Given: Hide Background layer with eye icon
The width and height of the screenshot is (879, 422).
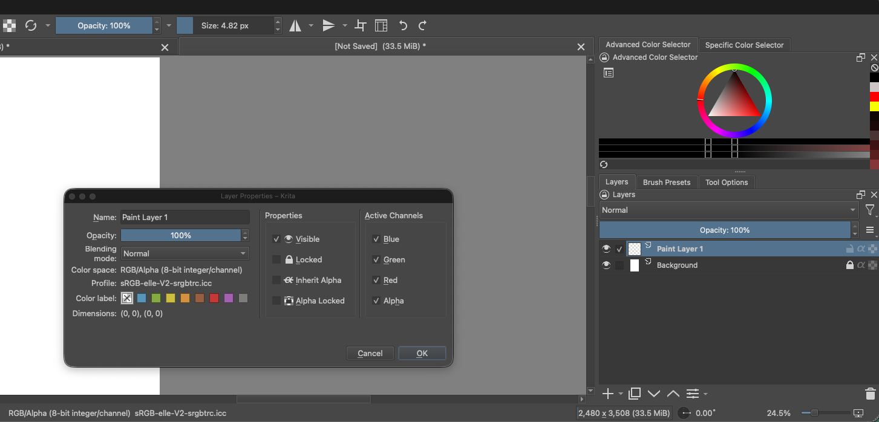Looking at the screenshot, I should tap(606, 265).
